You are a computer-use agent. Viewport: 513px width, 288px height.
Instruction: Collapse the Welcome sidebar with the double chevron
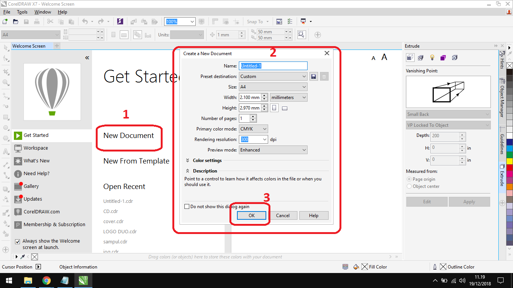87,58
